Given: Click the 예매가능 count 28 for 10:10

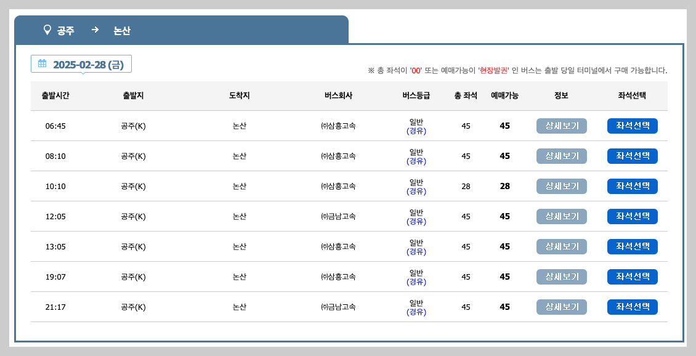Looking at the screenshot, I should [504, 186].
